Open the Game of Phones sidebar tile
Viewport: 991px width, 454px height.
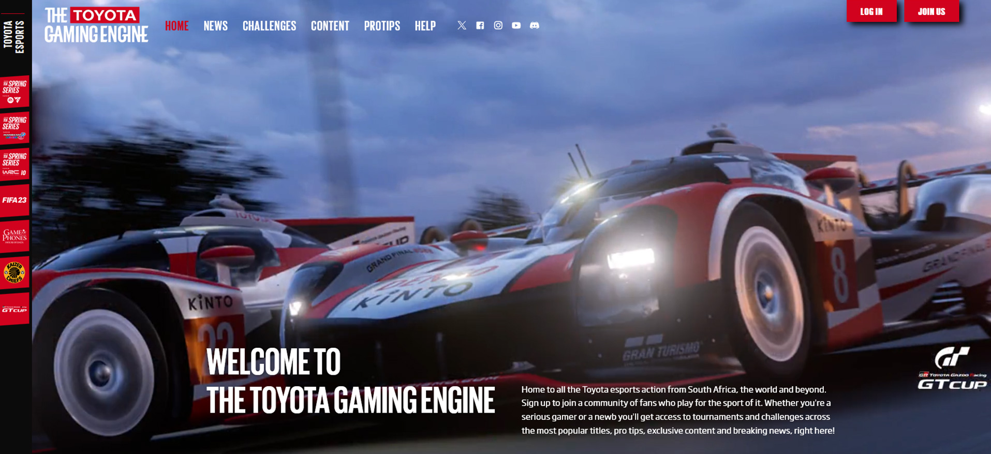point(14,236)
